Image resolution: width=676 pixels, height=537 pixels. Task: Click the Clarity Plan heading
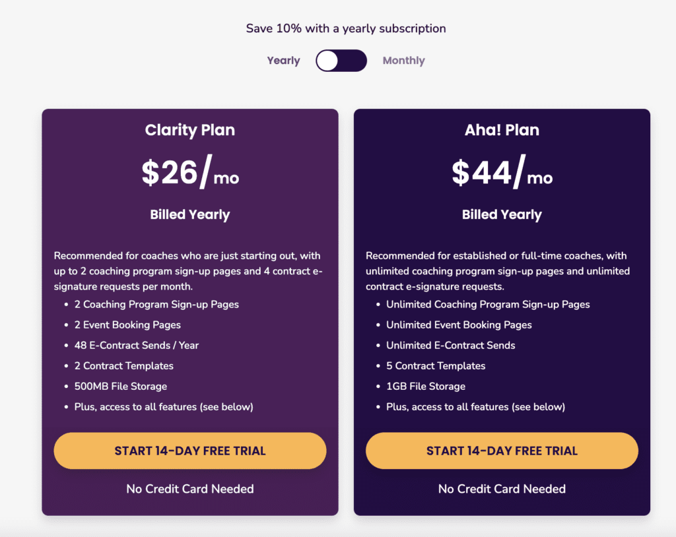(190, 130)
